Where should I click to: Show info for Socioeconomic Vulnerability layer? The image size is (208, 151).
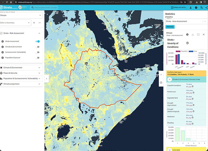[x=2, y=52]
